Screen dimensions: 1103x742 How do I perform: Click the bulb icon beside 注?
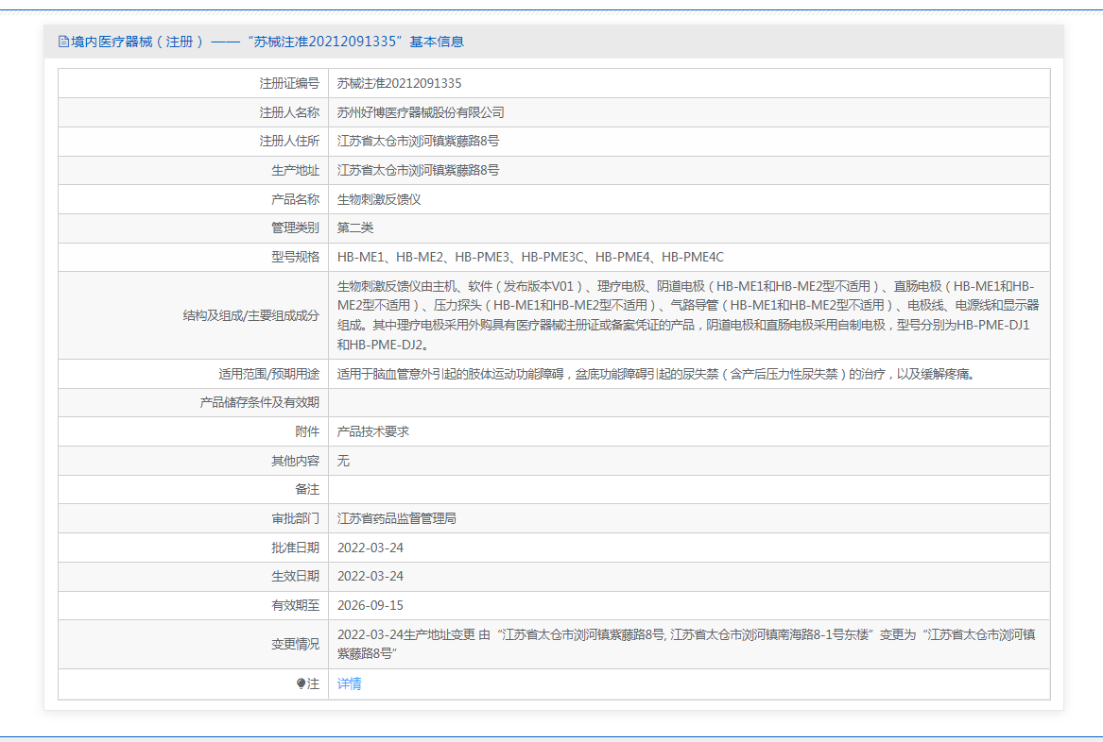point(302,683)
